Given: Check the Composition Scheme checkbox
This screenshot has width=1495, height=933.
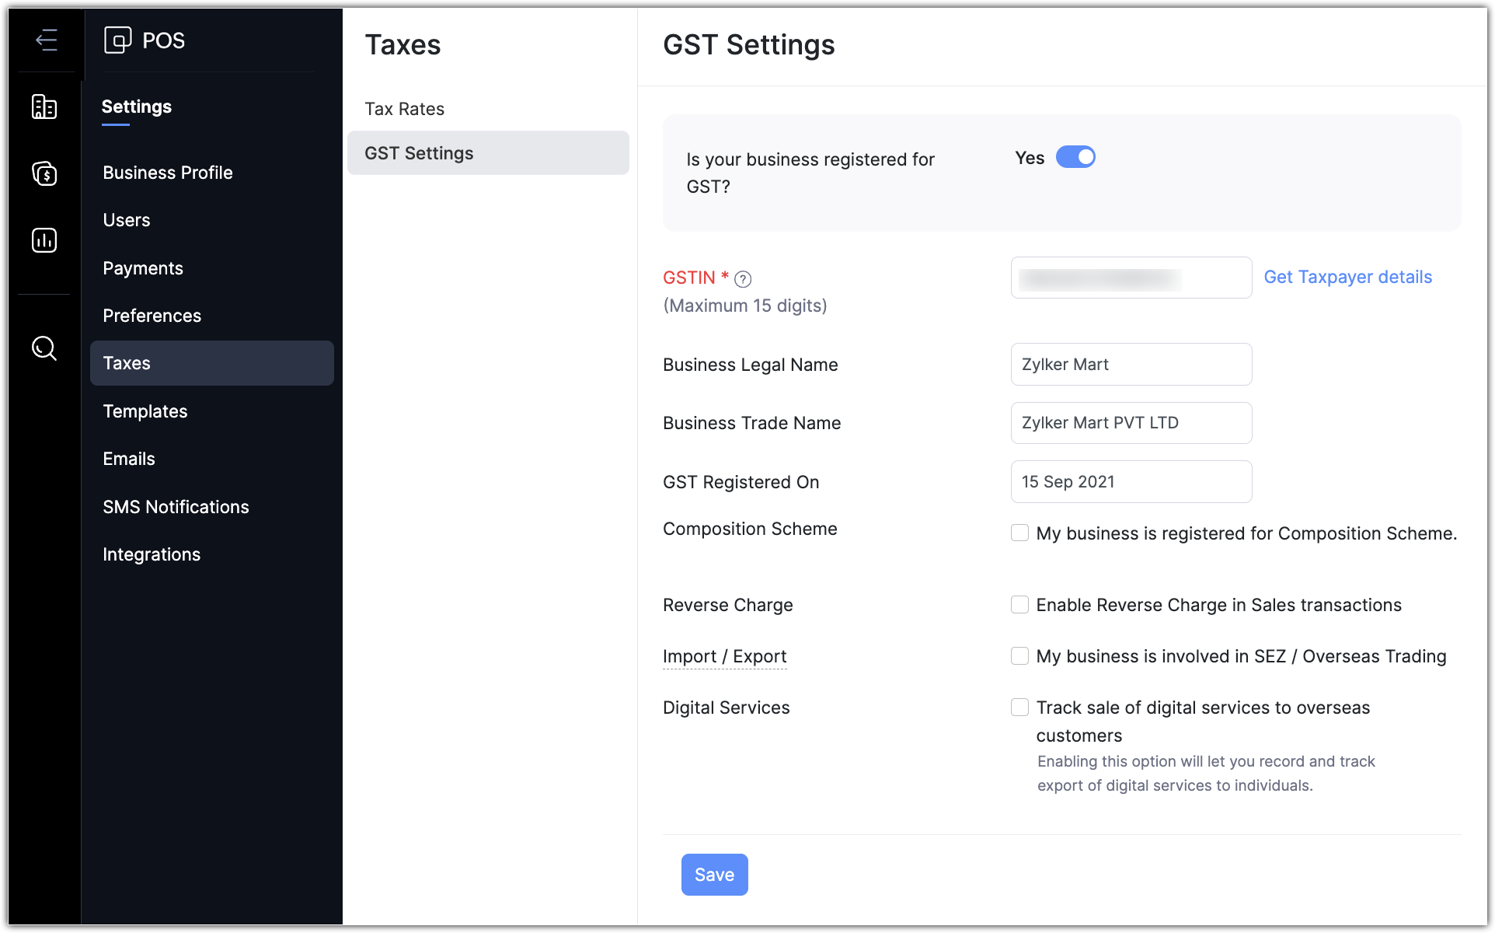Looking at the screenshot, I should [x=1019, y=533].
